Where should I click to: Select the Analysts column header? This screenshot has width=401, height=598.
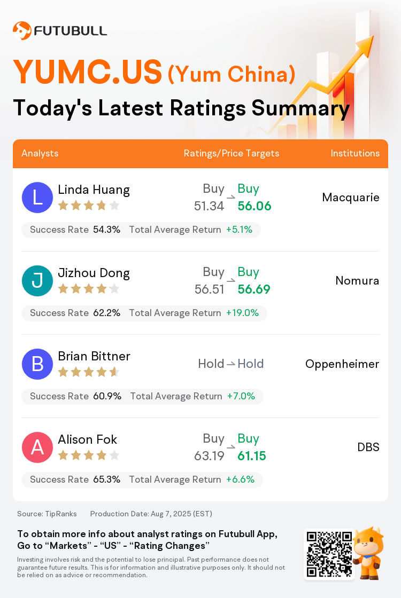click(40, 153)
